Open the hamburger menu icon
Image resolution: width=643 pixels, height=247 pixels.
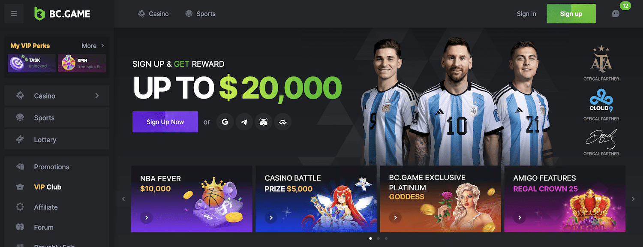tap(14, 14)
